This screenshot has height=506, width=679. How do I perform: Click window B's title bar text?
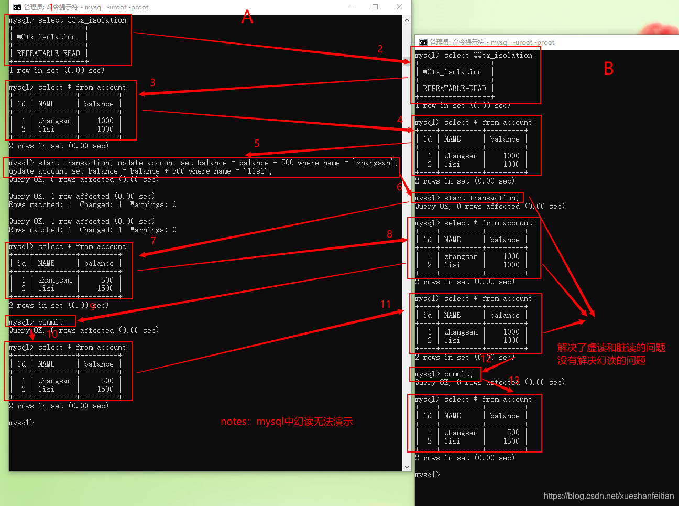pyautogui.click(x=492, y=42)
